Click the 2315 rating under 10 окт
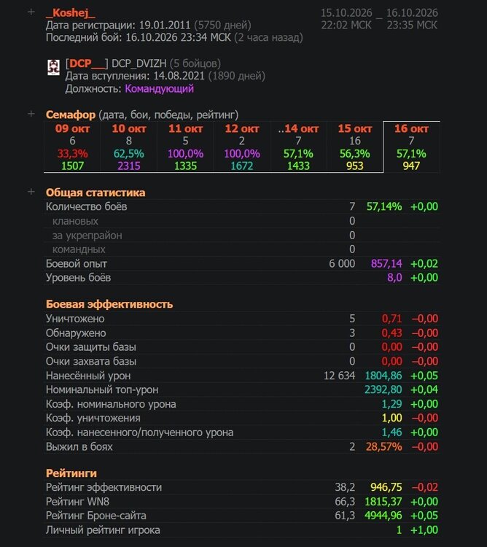The width and height of the screenshot is (487, 547). point(128,166)
